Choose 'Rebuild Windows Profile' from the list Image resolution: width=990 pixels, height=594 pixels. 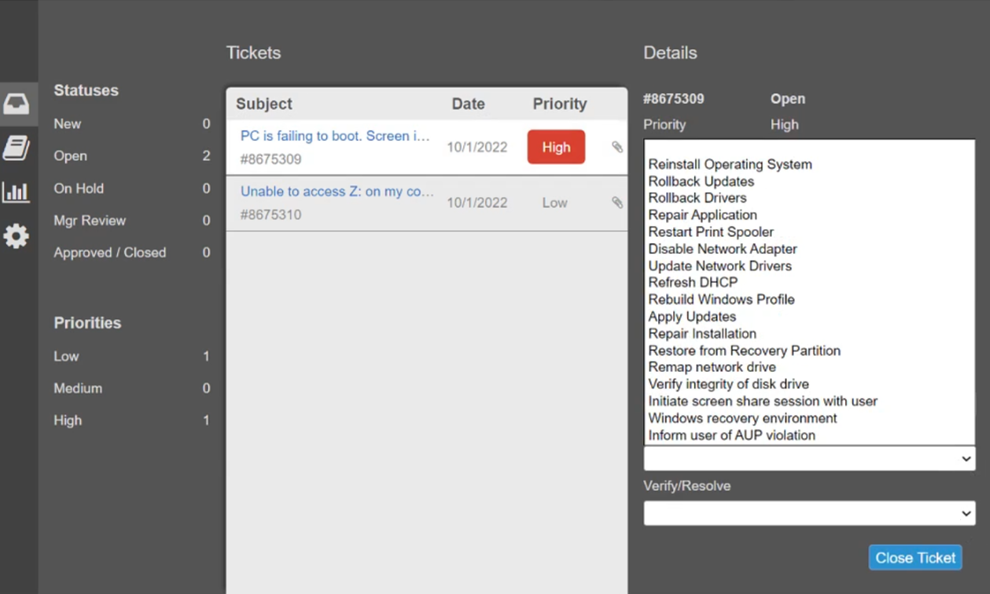(809, 299)
